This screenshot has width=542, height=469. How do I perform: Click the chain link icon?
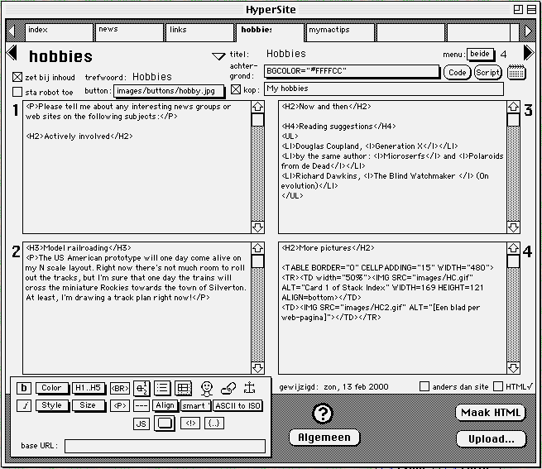pos(228,389)
